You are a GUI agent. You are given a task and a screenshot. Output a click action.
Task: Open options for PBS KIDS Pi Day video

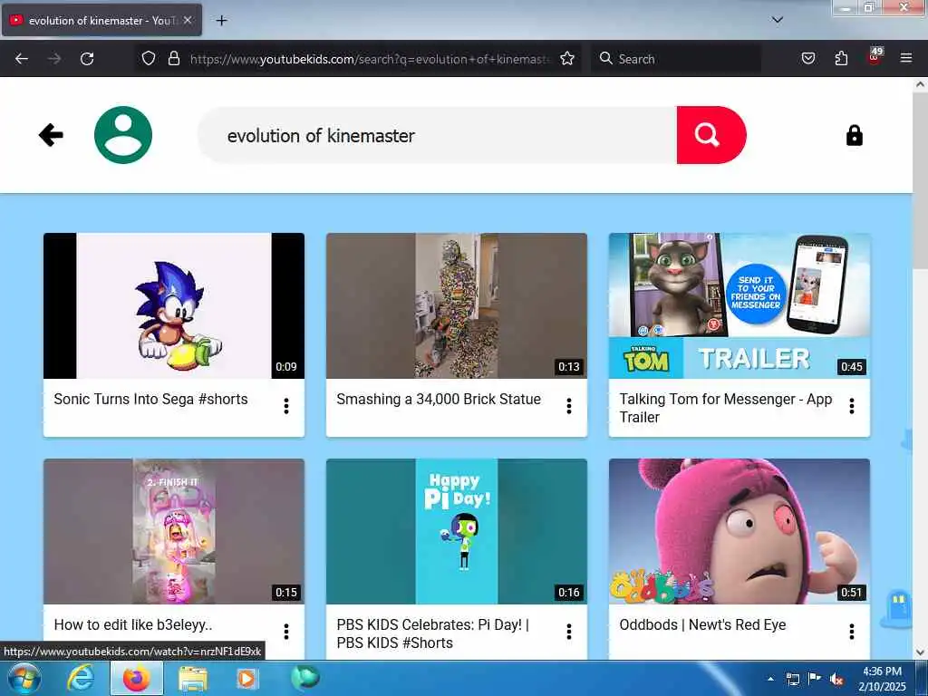click(x=569, y=632)
